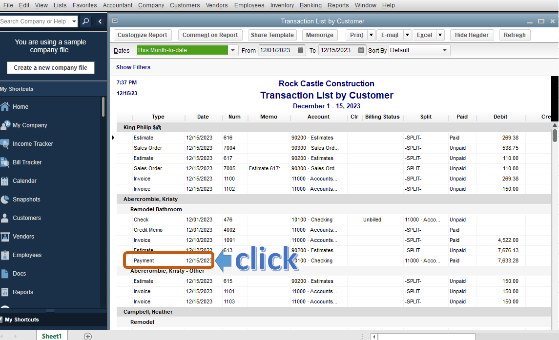The width and height of the screenshot is (559, 340).
Task: Open the Income Tracker shortcut icon
Action: click(4, 143)
